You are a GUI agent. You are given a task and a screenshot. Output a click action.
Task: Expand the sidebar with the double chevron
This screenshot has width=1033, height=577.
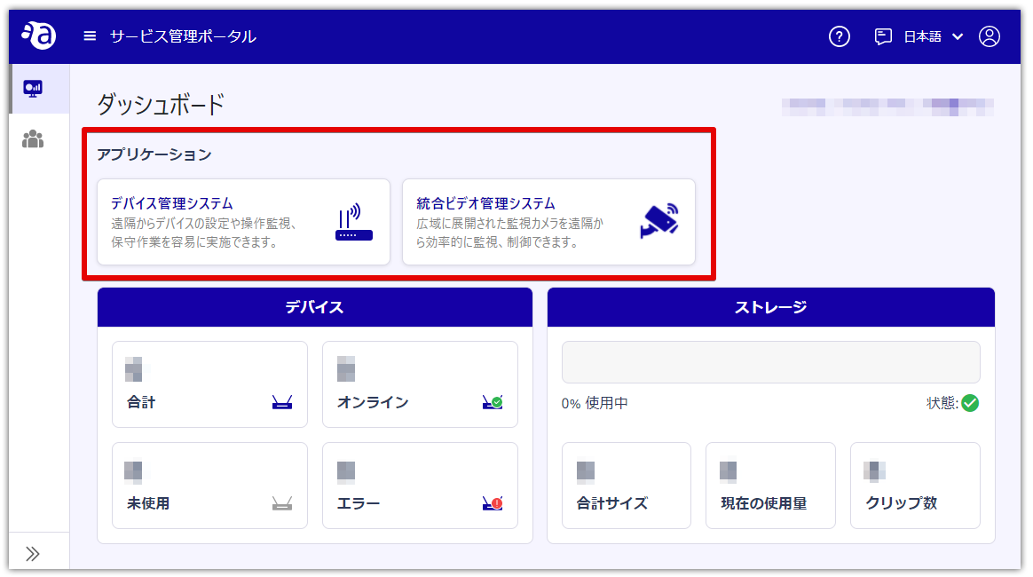tap(32, 553)
